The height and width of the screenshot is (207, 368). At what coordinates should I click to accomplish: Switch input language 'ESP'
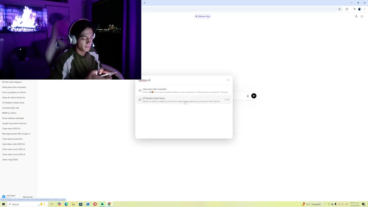[346, 204]
